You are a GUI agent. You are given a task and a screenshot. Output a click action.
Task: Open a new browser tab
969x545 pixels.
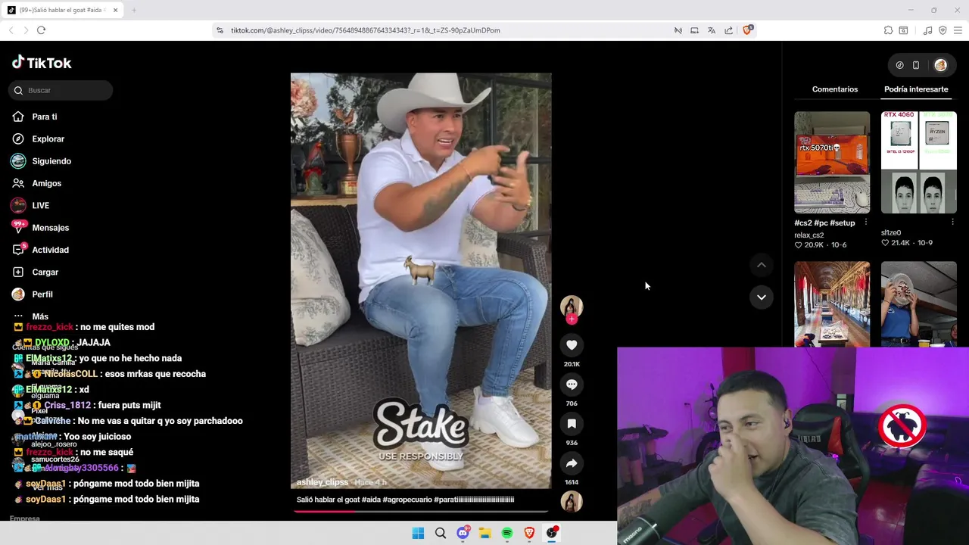133,10
